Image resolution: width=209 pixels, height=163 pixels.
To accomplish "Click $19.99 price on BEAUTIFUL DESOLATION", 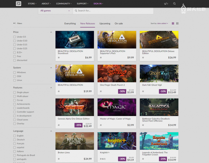I will pos(87,91).
